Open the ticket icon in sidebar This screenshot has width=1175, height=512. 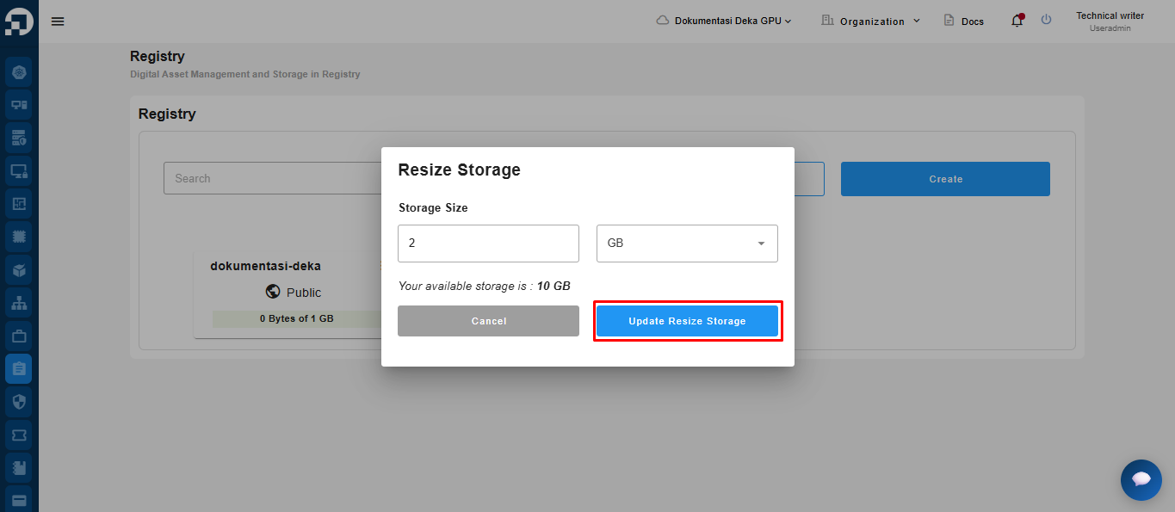(x=19, y=435)
